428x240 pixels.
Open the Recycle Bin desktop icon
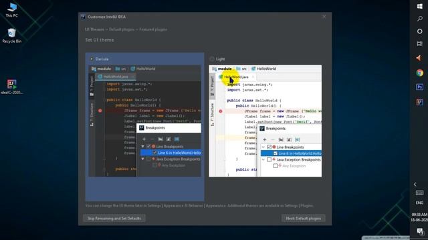click(11, 35)
